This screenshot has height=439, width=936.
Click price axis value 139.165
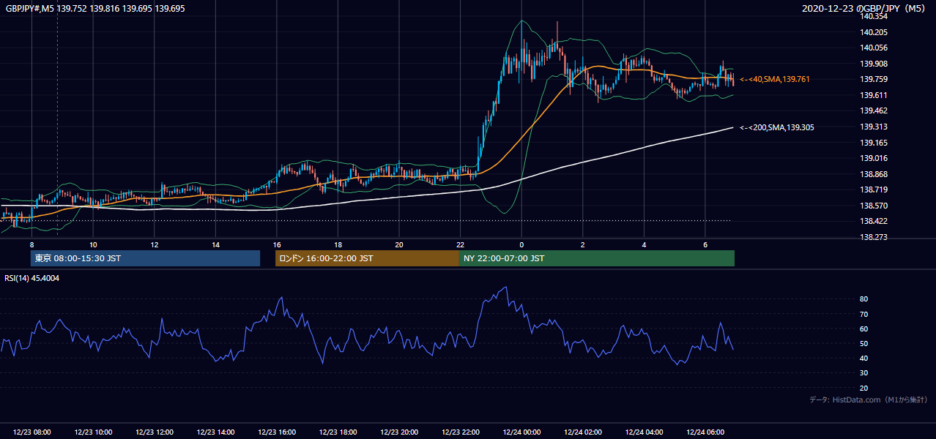pos(874,143)
